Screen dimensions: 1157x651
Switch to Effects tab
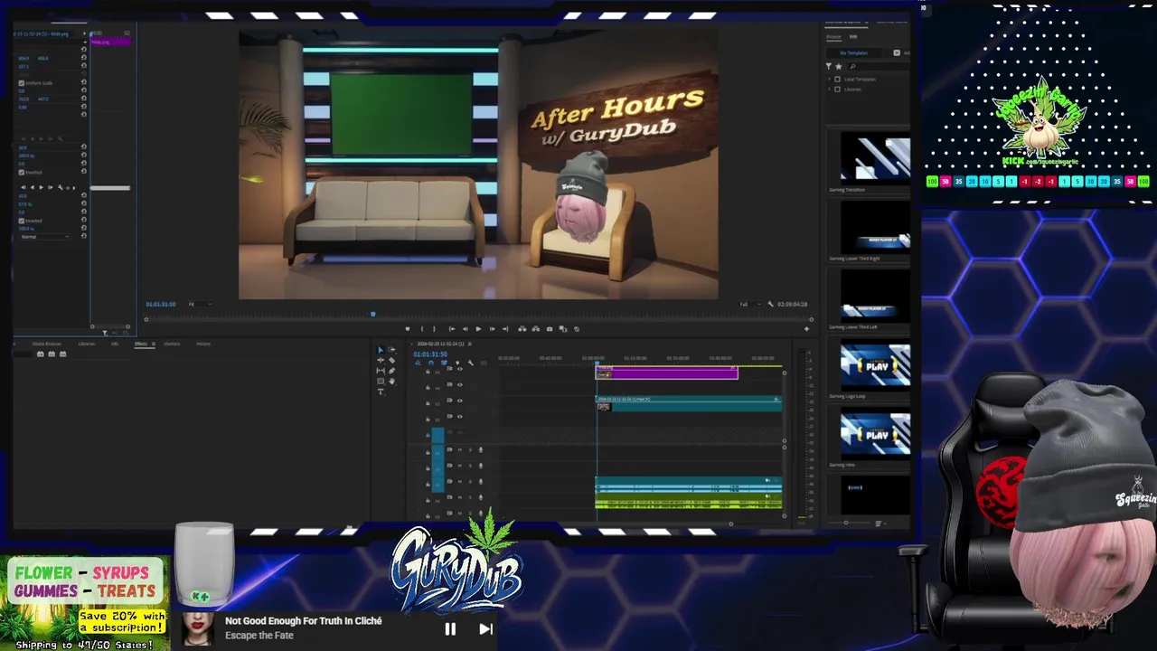[x=141, y=344]
